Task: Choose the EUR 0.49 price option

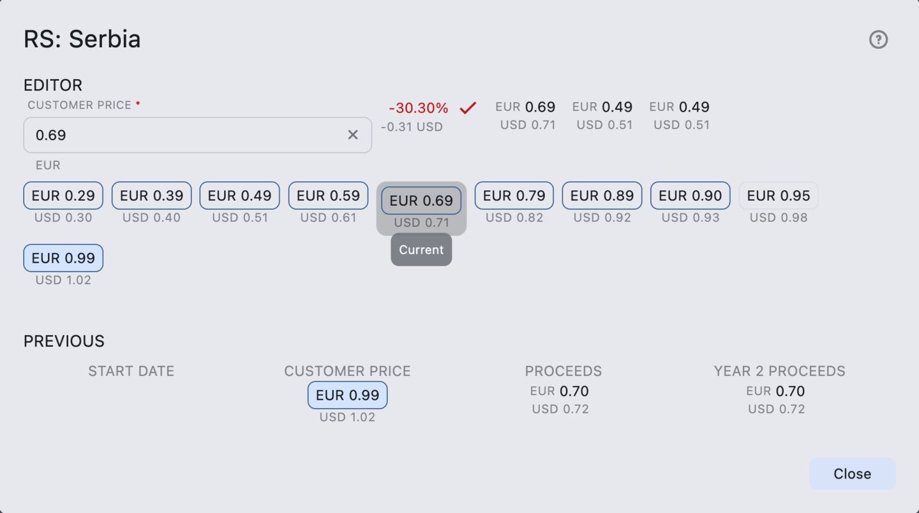Action: [x=239, y=196]
